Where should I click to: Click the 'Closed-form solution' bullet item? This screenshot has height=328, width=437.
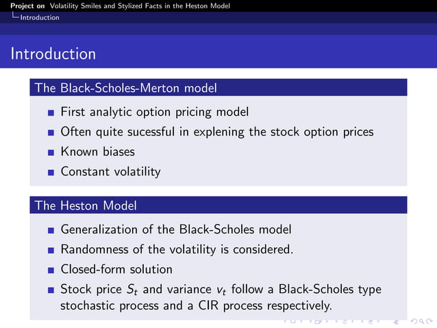pos(116,269)
